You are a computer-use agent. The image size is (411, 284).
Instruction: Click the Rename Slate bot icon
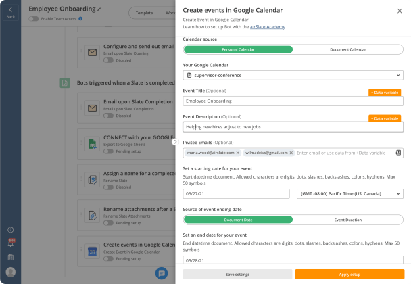[x=92, y=180]
